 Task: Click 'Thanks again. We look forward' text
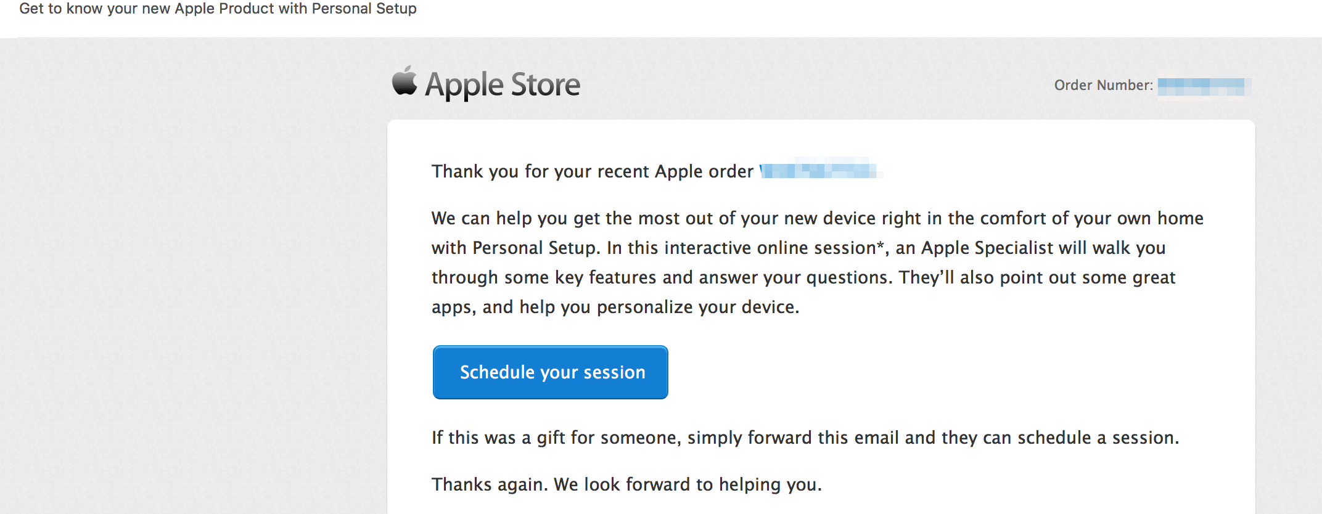click(x=627, y=484)
